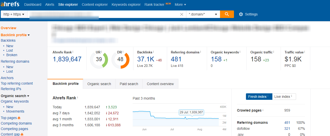Viewport: 330px width, 136px height.
Task: Open the *.domain/* mode dropdown
Action: (x=203, y=14)
